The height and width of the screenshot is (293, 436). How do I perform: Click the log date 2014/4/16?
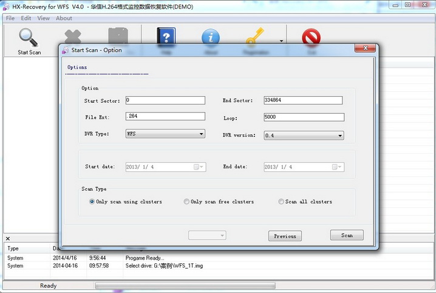point(64,258)
